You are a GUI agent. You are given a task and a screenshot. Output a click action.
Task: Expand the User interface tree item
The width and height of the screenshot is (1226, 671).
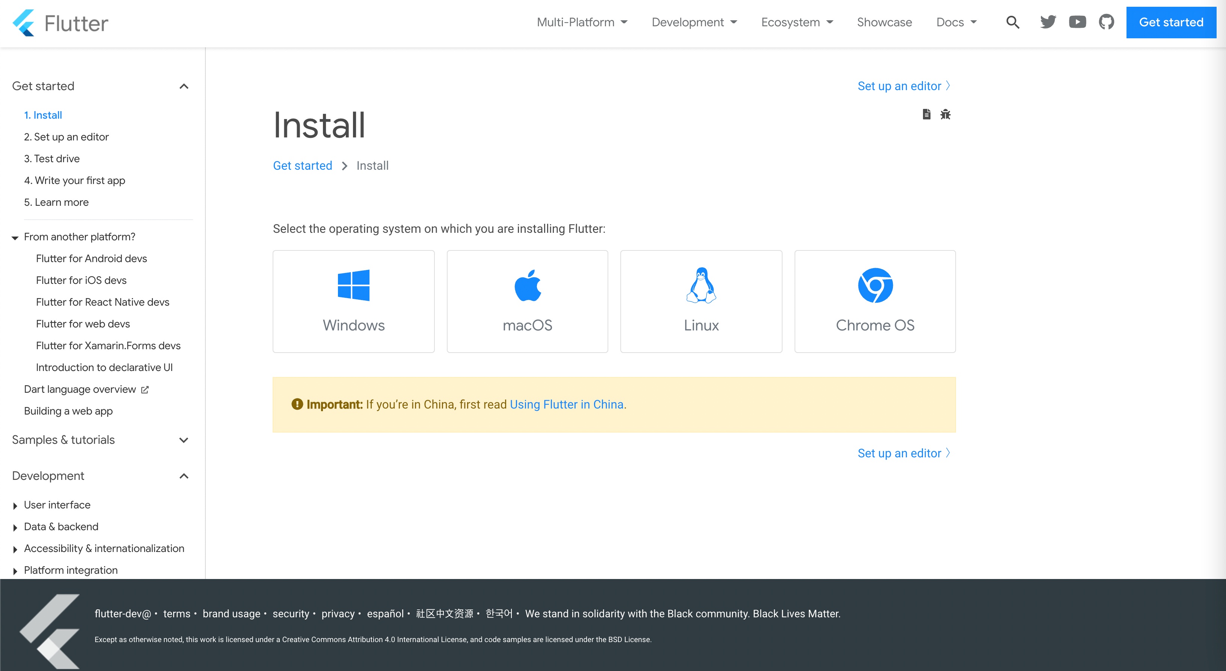(15, 505)
